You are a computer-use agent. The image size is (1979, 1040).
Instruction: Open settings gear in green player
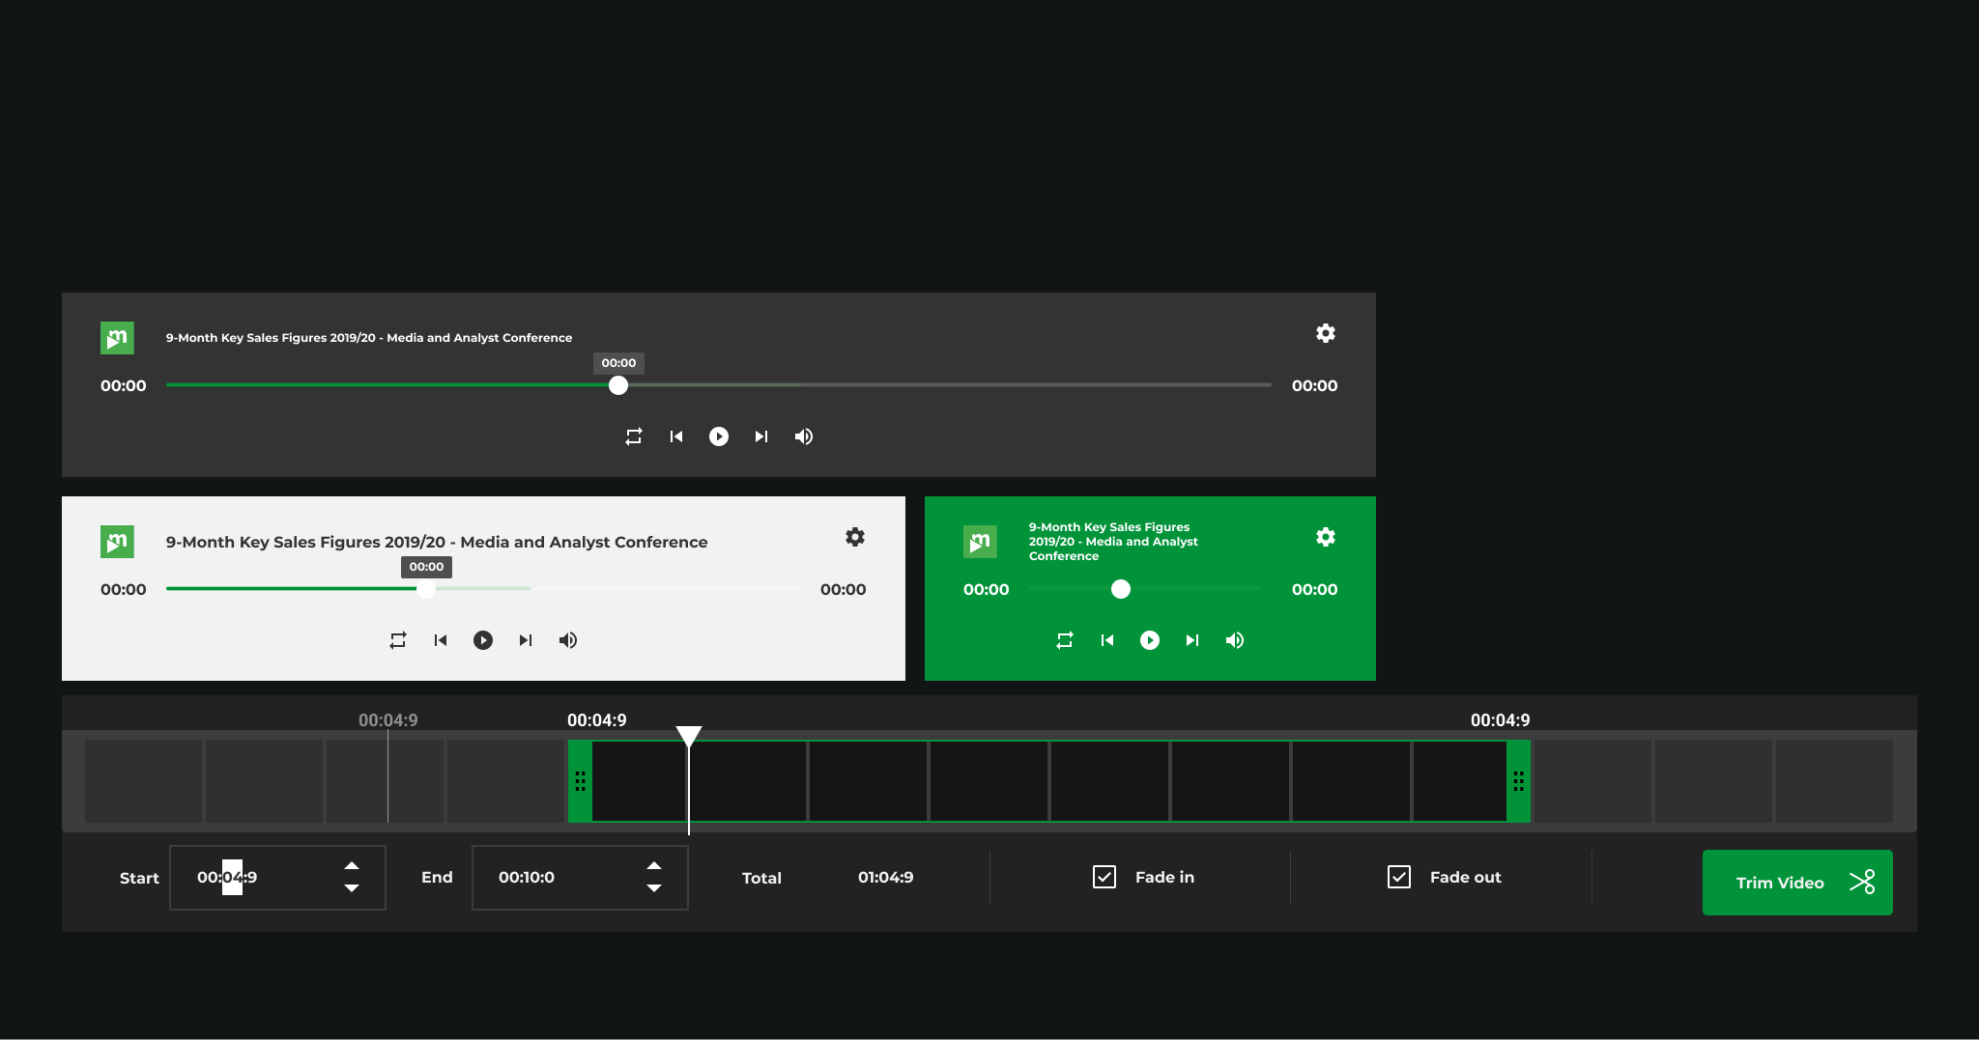[x=1326, y=537]
